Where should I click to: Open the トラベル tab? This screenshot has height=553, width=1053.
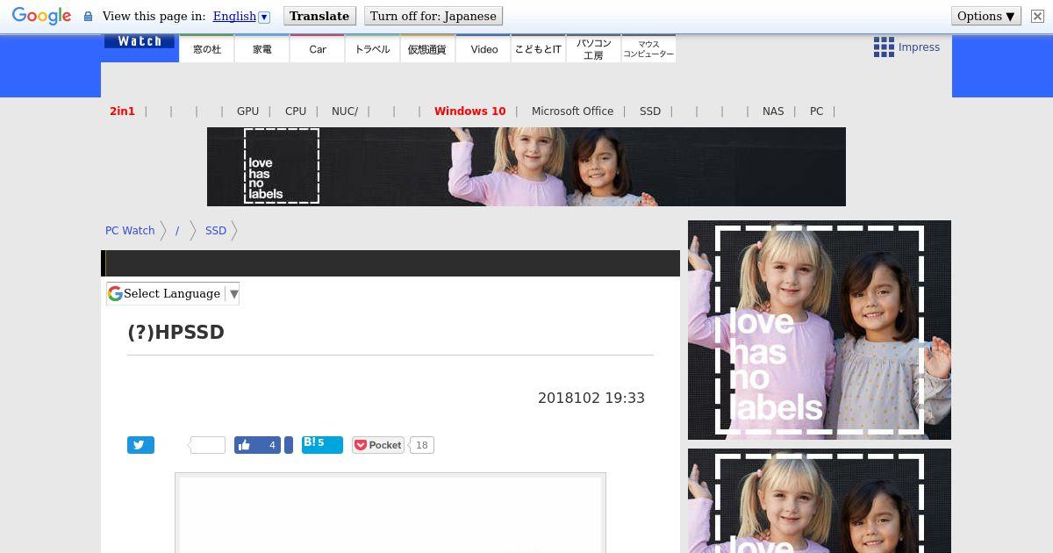[373, 49]
